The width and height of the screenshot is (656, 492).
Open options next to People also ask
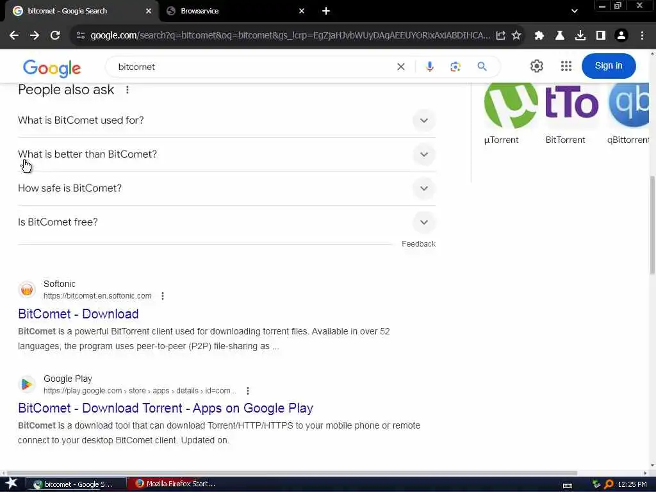coord(127,90)
